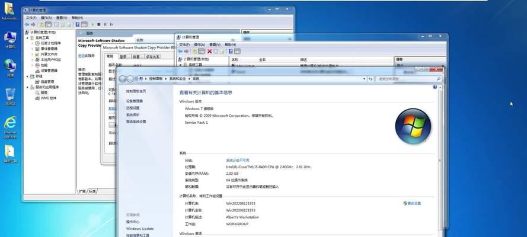Click Back arrow in rear 计算机管理 toolbar
The image size is (527, 237).
(27, 24)
